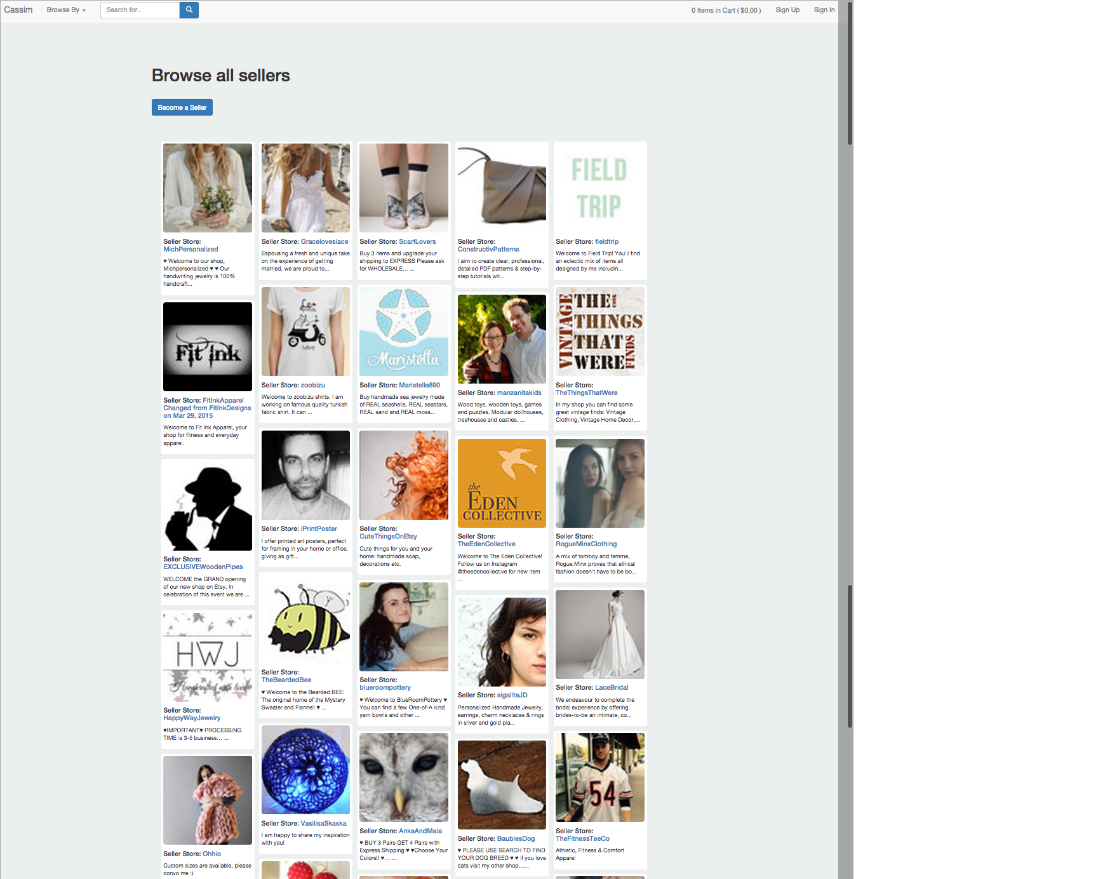Open the MichPersonalized store link
The width and height of the screenshot is (1117, 879).
[191, 250]
